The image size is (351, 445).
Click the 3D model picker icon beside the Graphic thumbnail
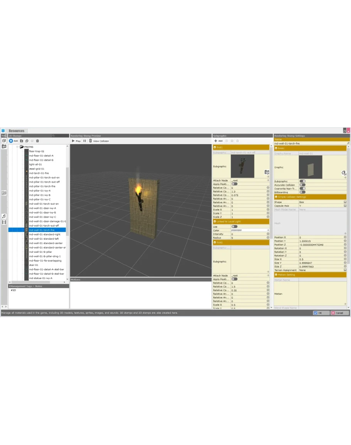pos(344,173)
